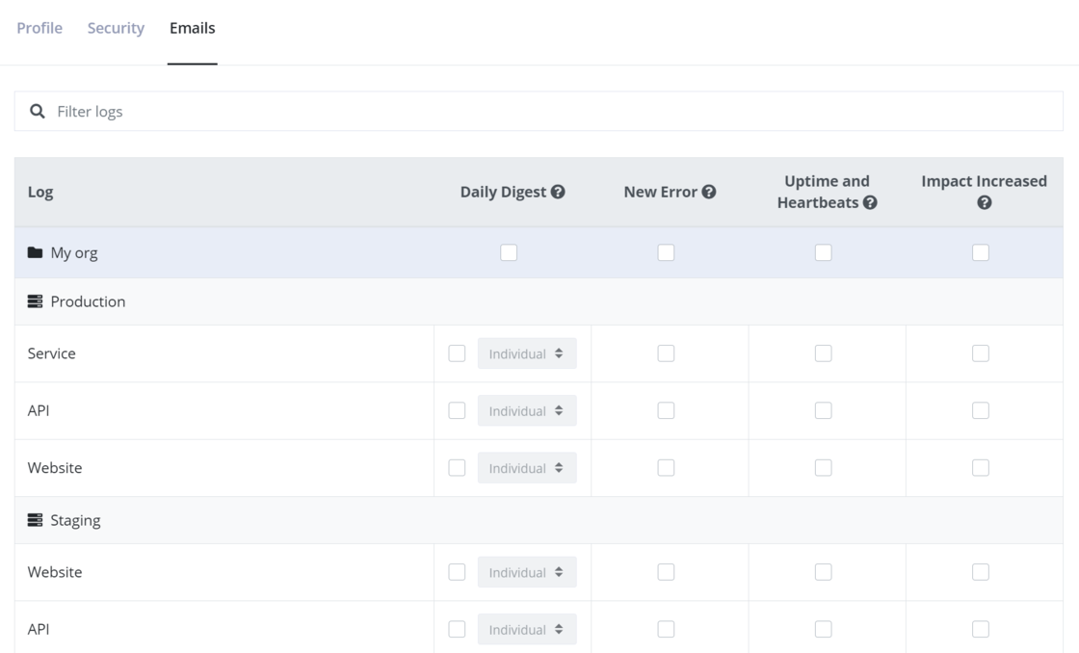
Task: Check Uptime for Production Website
Action: pyautogui.click(x=823, y=468)
